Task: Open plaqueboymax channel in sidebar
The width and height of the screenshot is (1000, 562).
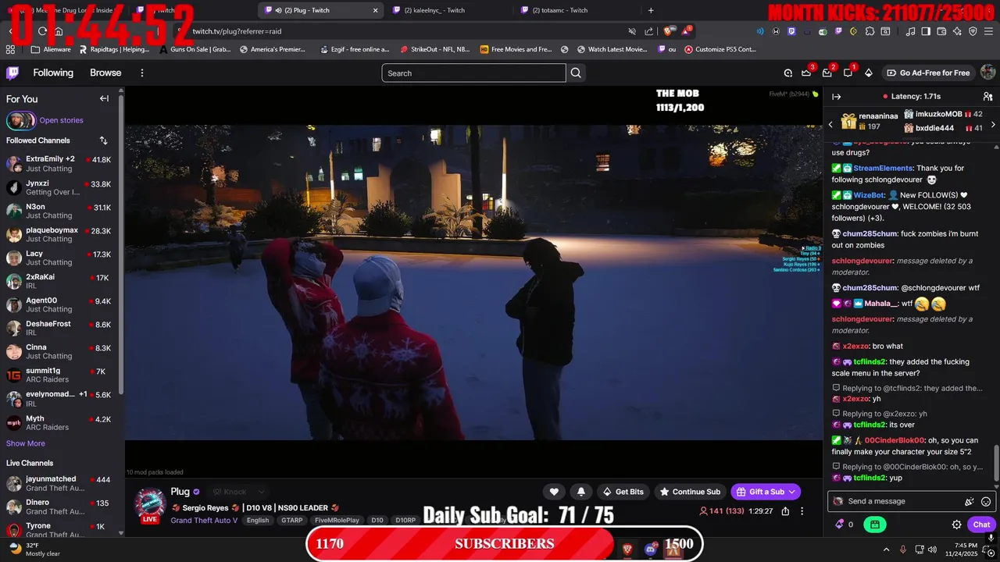Action: click(x=59, y=234)
